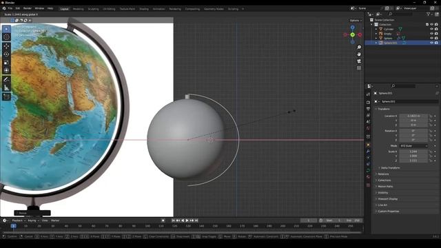Expand the Motion Paths panel
Screen dimensions: 441x248
point(384,187)
